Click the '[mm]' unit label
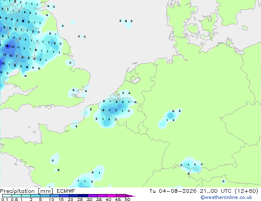This screenshot has width=261, height=201. pos(45,191)
